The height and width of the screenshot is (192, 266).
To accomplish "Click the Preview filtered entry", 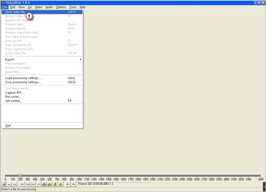I will (42, 28).
